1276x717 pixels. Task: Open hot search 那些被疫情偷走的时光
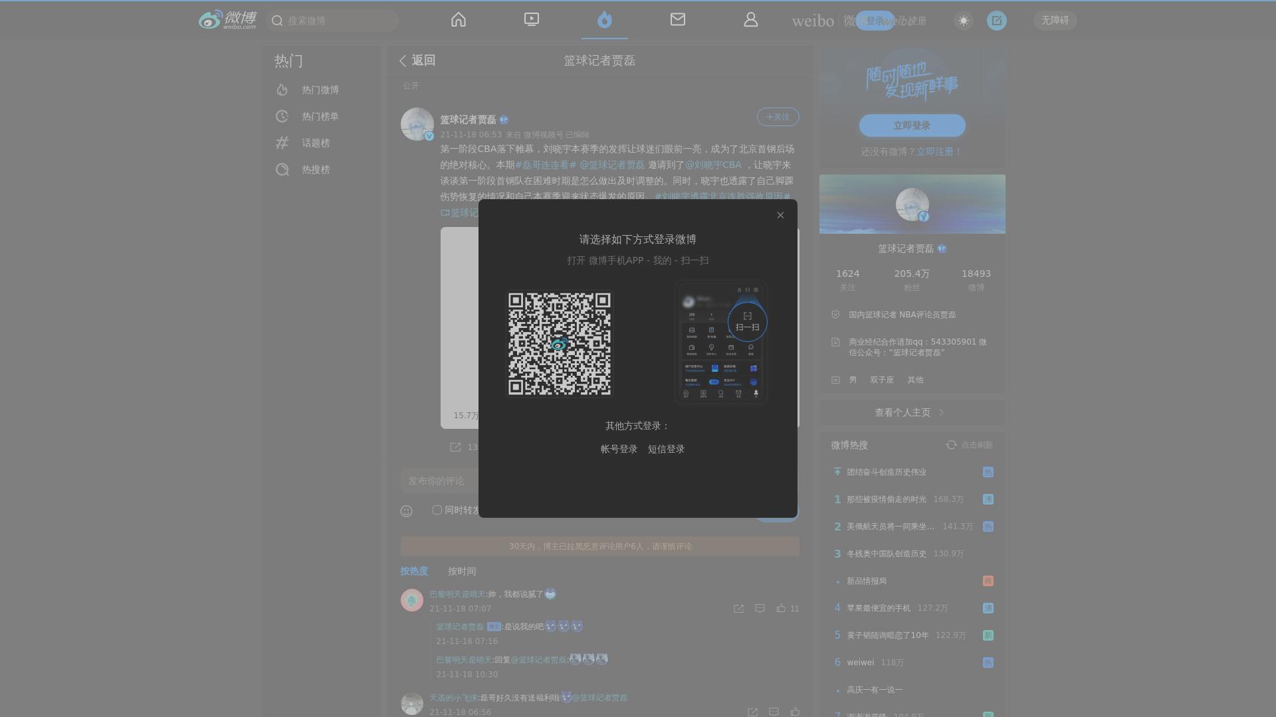click(887, 499)
